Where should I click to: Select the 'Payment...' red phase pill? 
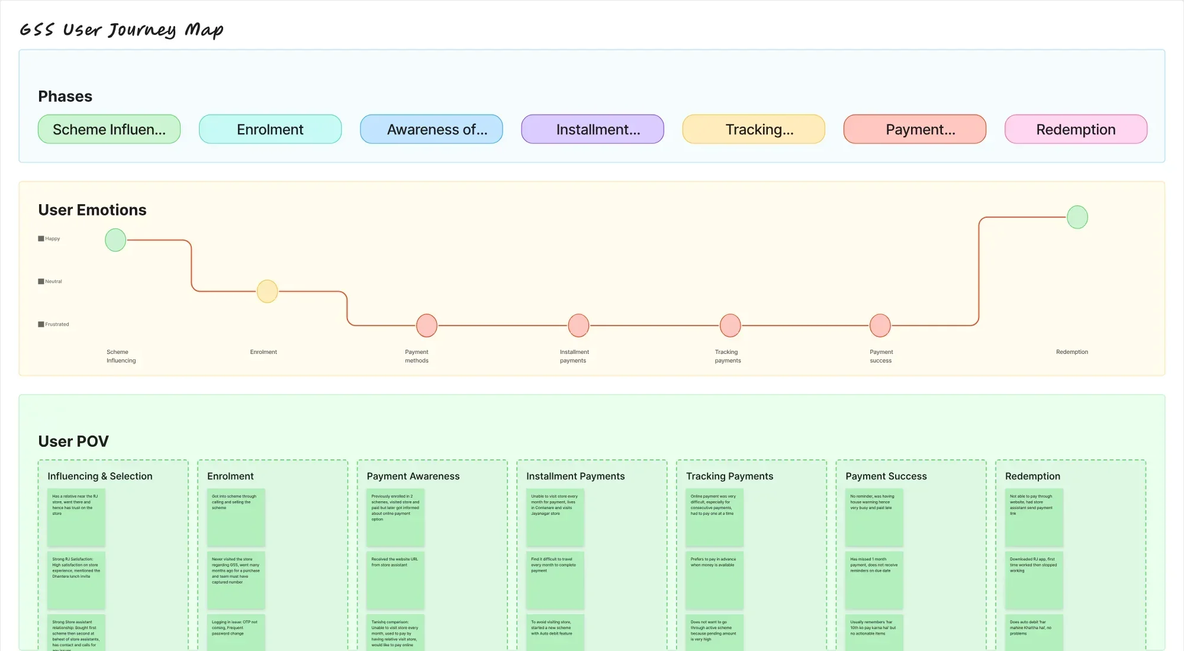(x=915, y=129)
